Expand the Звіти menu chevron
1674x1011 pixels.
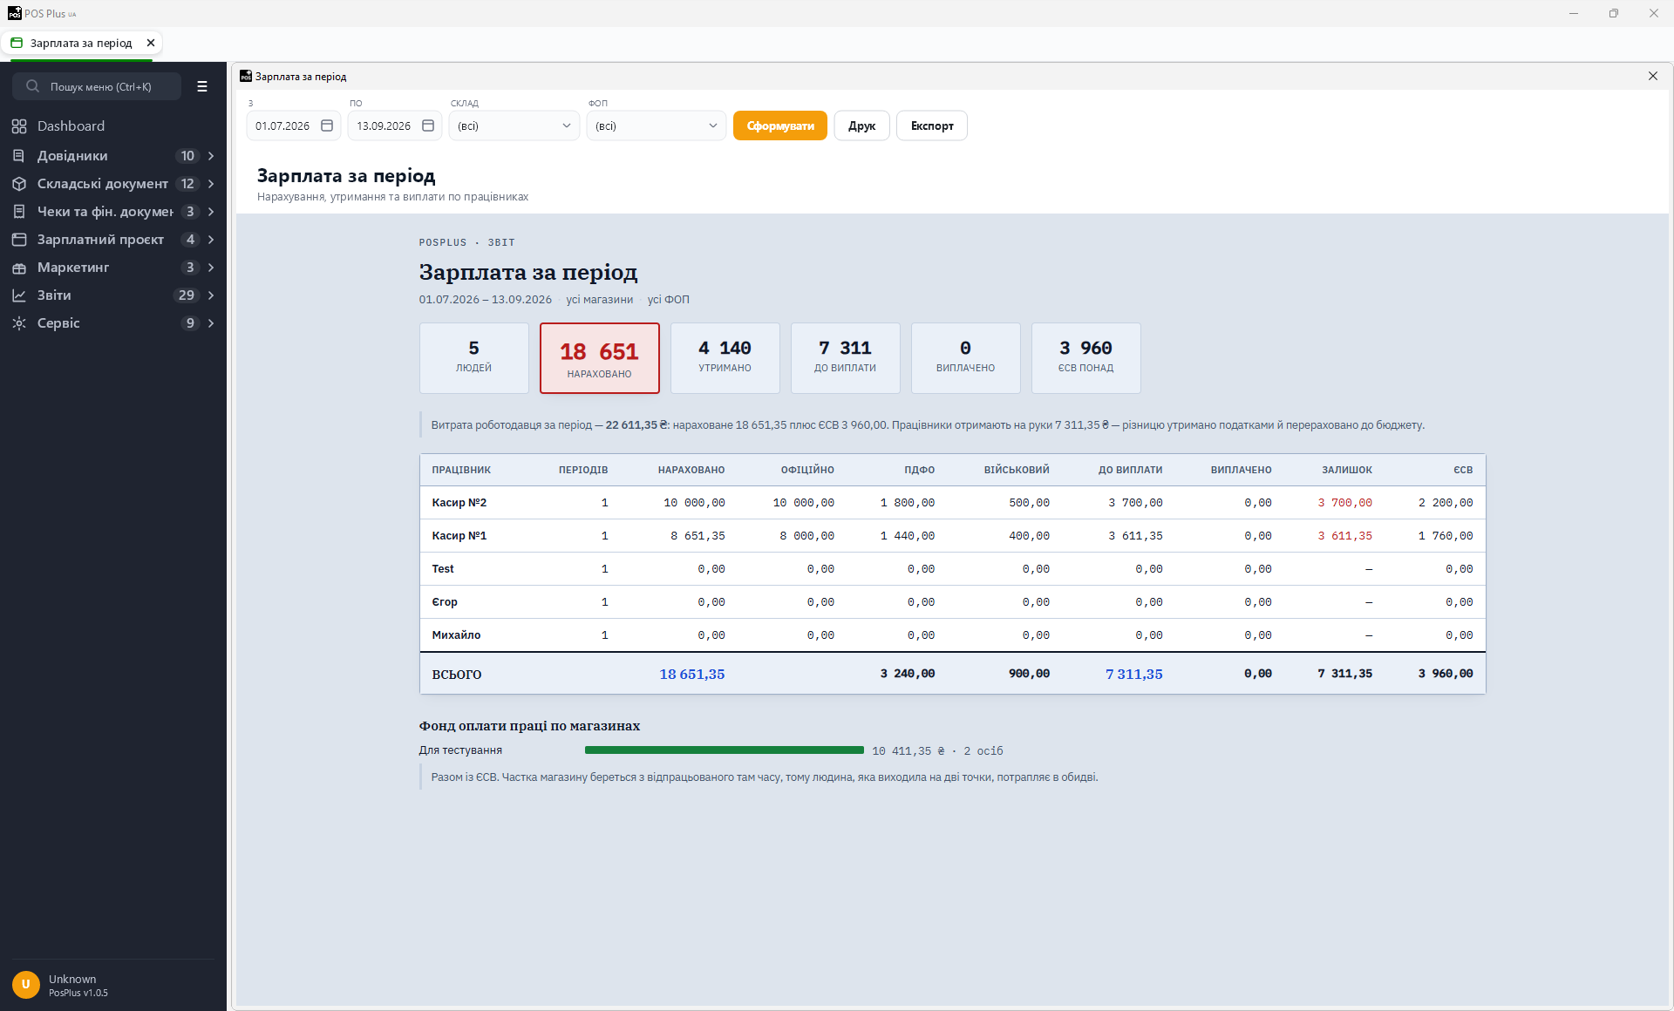[211, 295]
